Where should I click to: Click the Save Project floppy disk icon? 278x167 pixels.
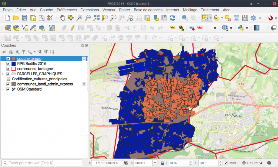(x=24, y=18)
